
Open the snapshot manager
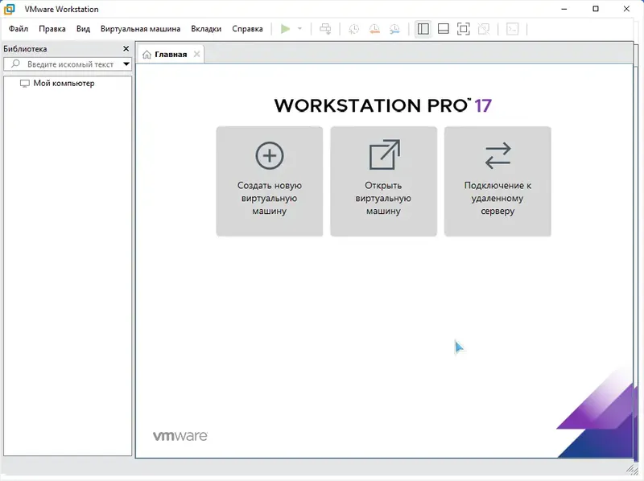coord(394,29)
